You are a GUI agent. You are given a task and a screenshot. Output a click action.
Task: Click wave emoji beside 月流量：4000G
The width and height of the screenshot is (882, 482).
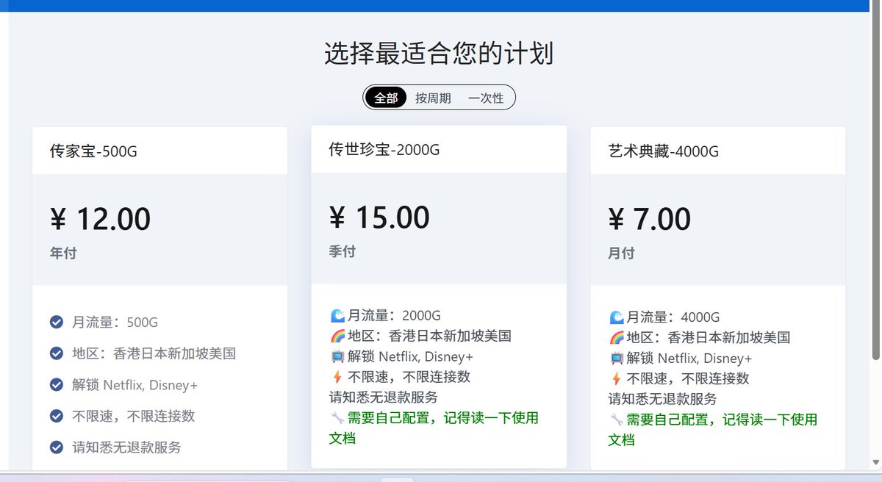617,317
